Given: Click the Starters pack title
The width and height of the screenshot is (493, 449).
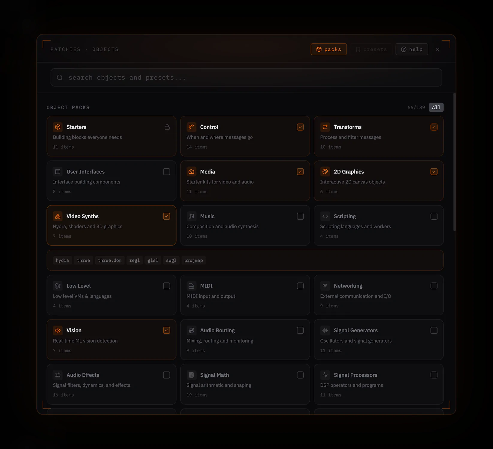Looking at the screenshot, I should click(x=76, y=127).
